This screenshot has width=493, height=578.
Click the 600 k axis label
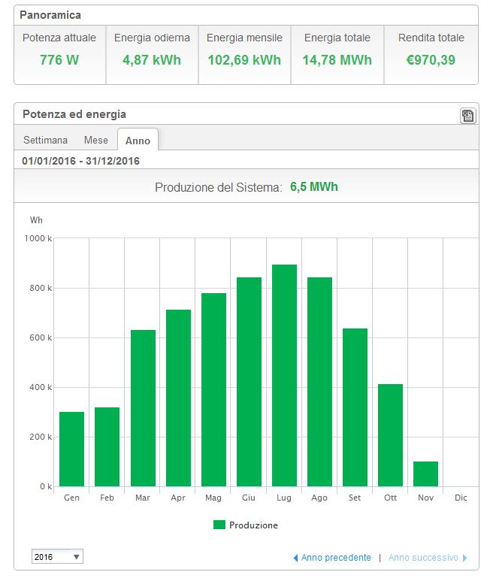click(x=41, y=337)
